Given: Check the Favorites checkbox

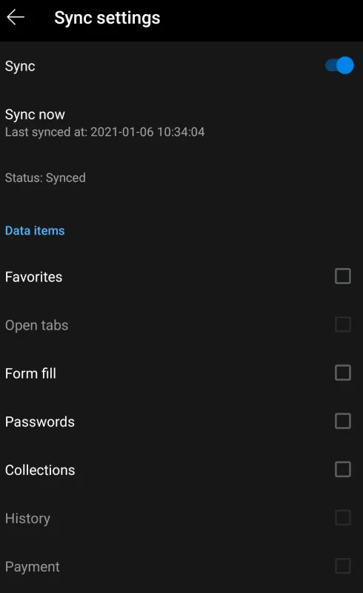Looking at the screenshot, I should click(342, 276).
